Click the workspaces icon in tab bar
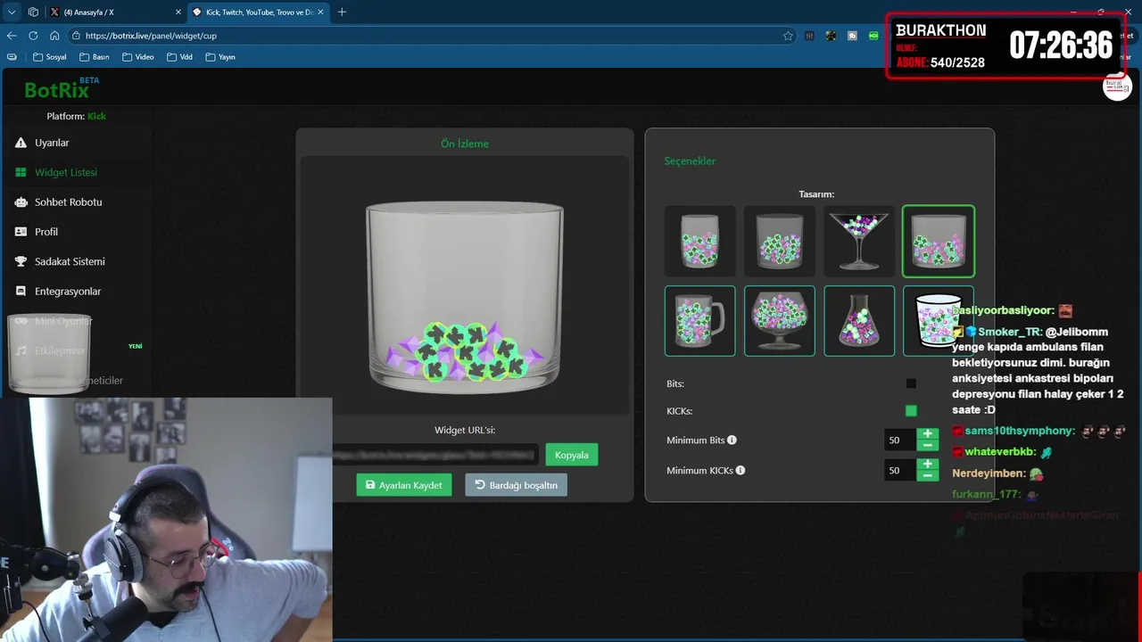 [x=33, y=12]
